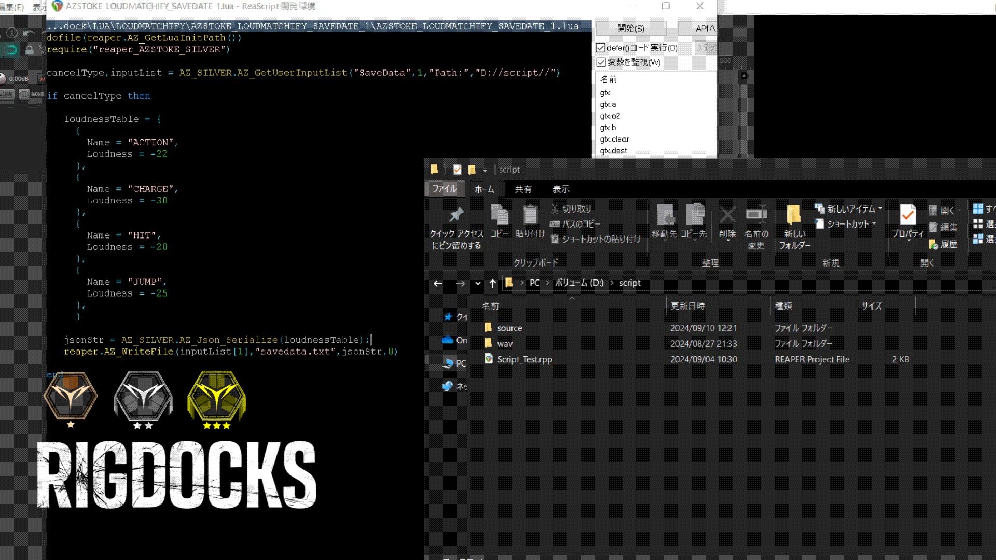
Task: Expand chevron after ボリューム (D:) breadcrumb
Action: pos(612,283)
